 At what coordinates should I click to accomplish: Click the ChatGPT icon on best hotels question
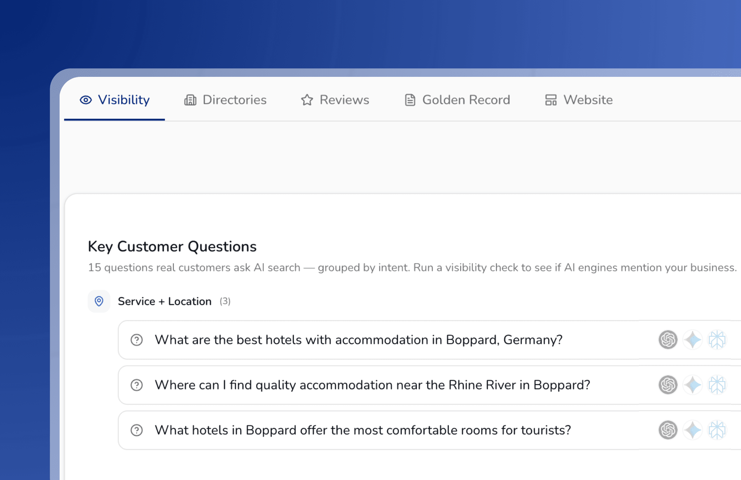click(668, 340)
